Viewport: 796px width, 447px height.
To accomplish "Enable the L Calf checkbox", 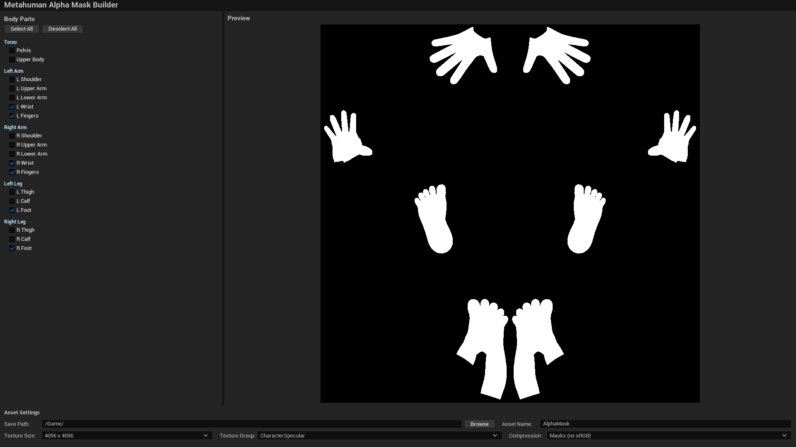I will click(x=12, y=201).
